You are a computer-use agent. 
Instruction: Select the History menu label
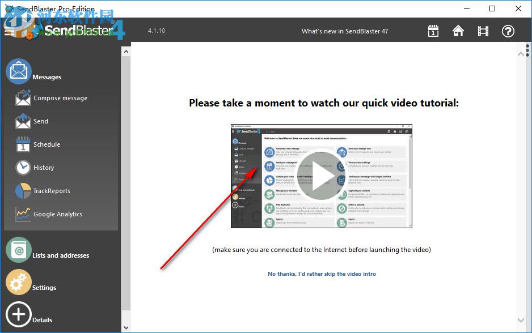tap(44, 168)
